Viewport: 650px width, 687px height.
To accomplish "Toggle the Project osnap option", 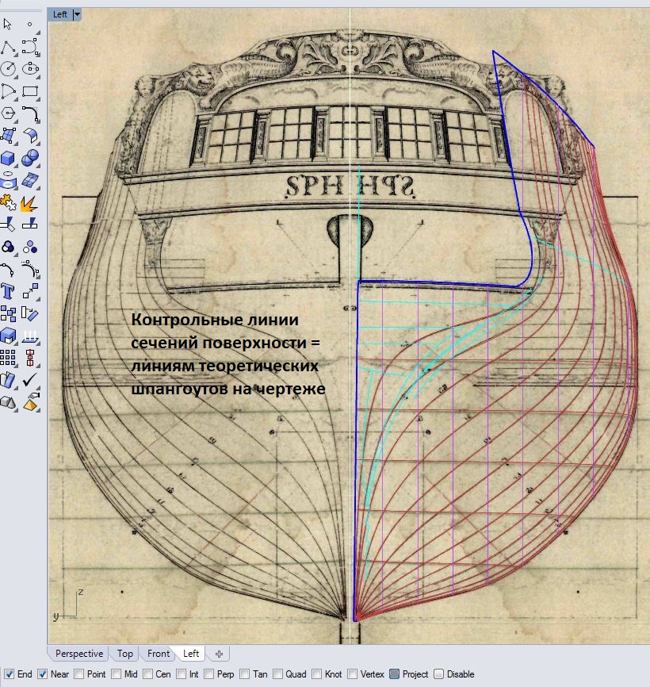I will 394,674.
